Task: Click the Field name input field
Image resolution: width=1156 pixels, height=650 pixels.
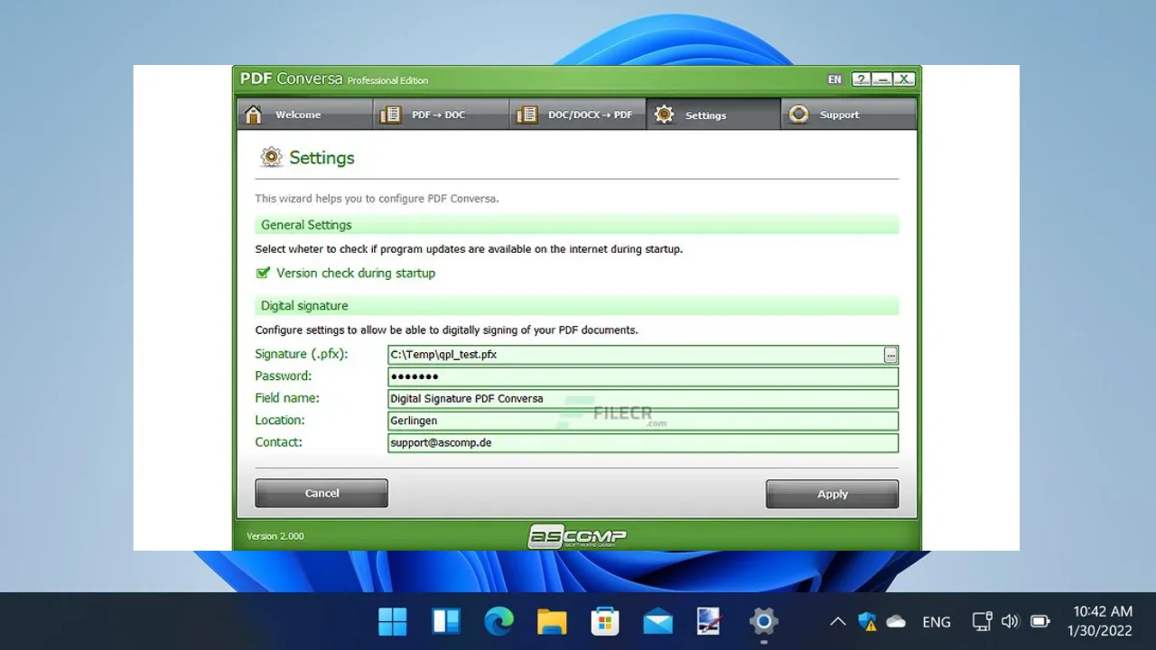Action: (x=643, y=398)
